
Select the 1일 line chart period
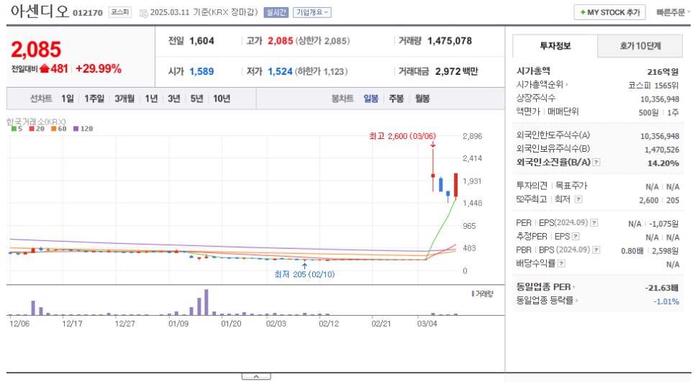click(68, 99)
